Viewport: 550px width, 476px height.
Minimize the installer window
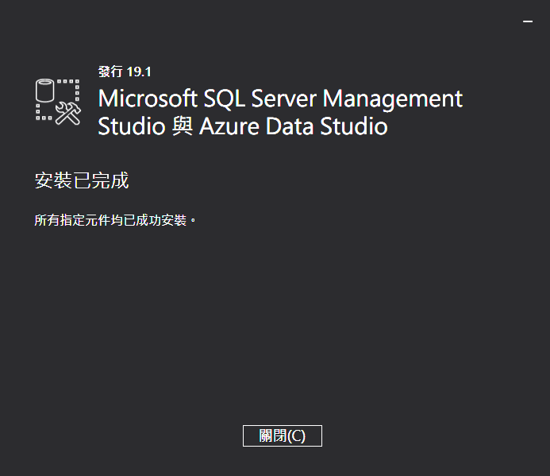point(528,22)
